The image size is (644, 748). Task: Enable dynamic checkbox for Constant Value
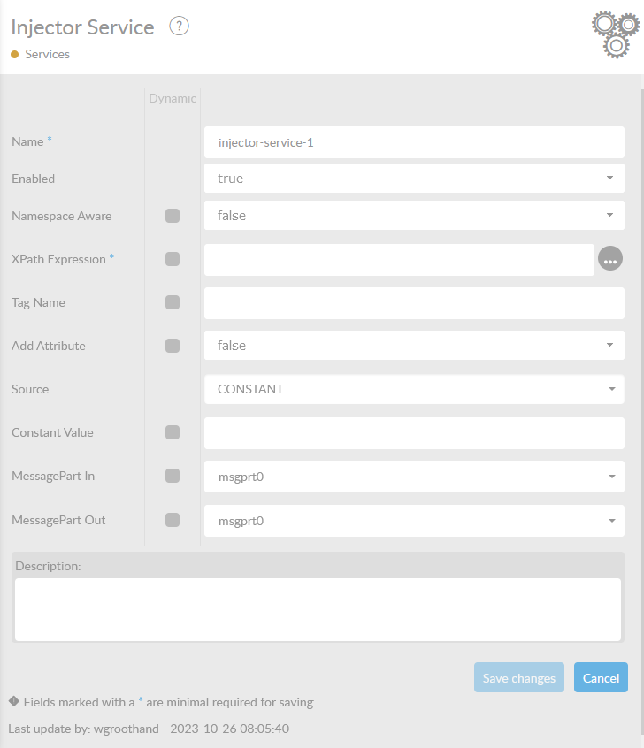pyautogui.click(x=172, y=432)
